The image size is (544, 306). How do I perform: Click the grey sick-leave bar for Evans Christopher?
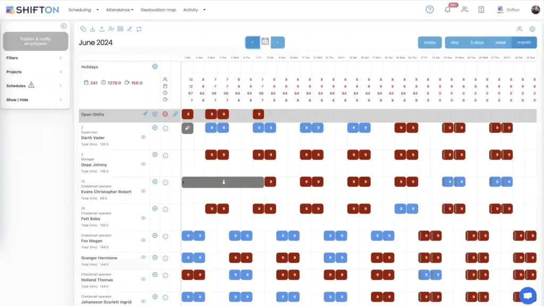pos(223,182)
